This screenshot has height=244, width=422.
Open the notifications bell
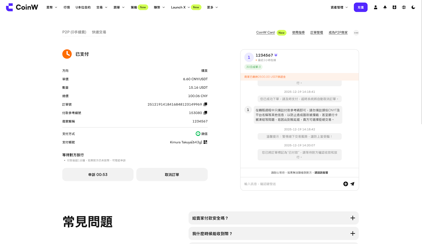click(x=385, y=7)
